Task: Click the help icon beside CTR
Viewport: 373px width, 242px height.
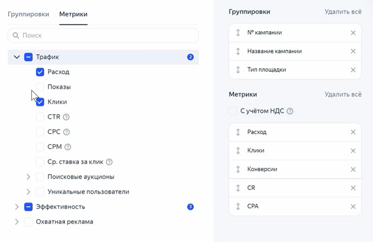Action: click(x=66, y=117)
